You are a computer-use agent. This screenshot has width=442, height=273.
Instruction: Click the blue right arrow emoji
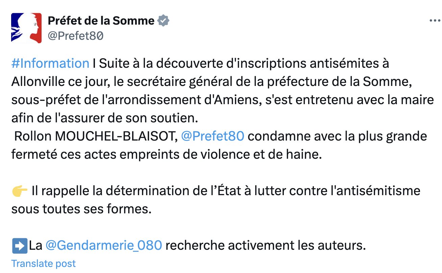coord(20,246)
